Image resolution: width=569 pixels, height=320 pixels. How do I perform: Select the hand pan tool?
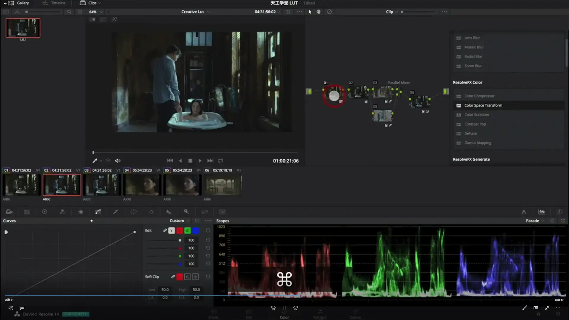pos(319,12)
